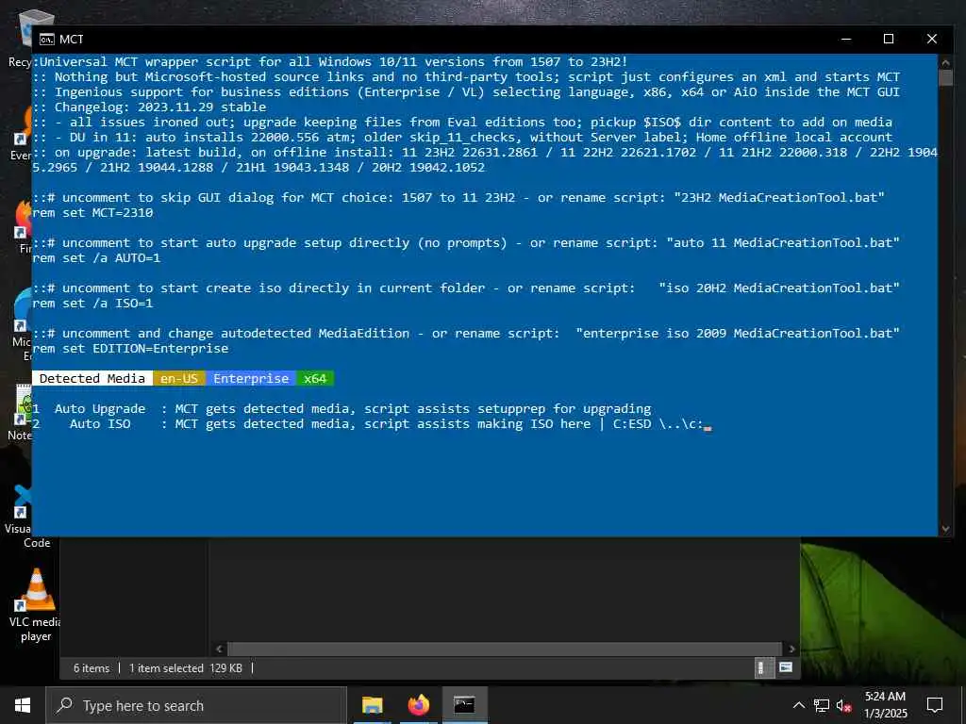Click the '6 items' status bar text
The height and width of the screenshot is (724, 966).
pyautogui.click(x=92, y=668)
